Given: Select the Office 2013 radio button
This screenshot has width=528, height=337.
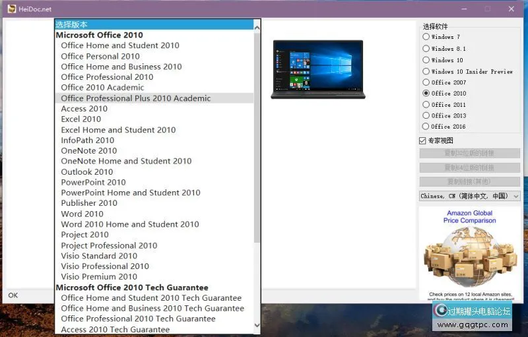Looking at the screenshot, I should 426,115.
